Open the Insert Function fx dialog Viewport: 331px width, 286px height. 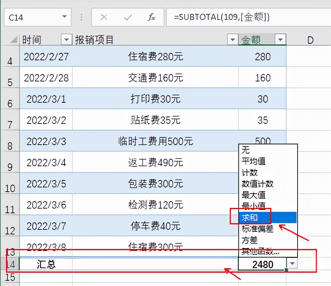151,17
